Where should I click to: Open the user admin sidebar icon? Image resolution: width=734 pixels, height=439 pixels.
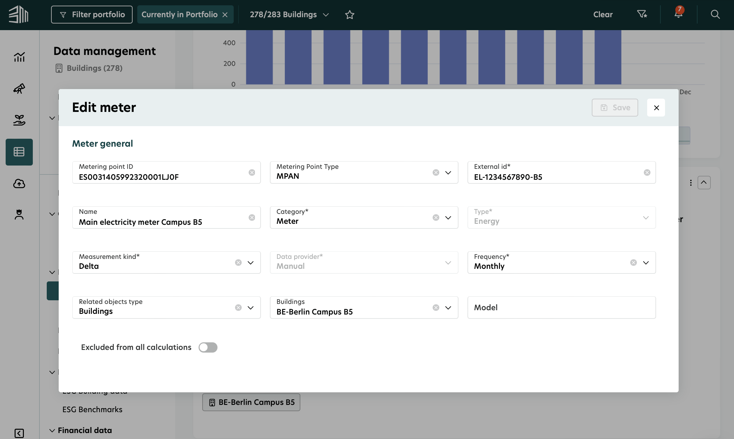pyautogui.click(x=19, y=215)
